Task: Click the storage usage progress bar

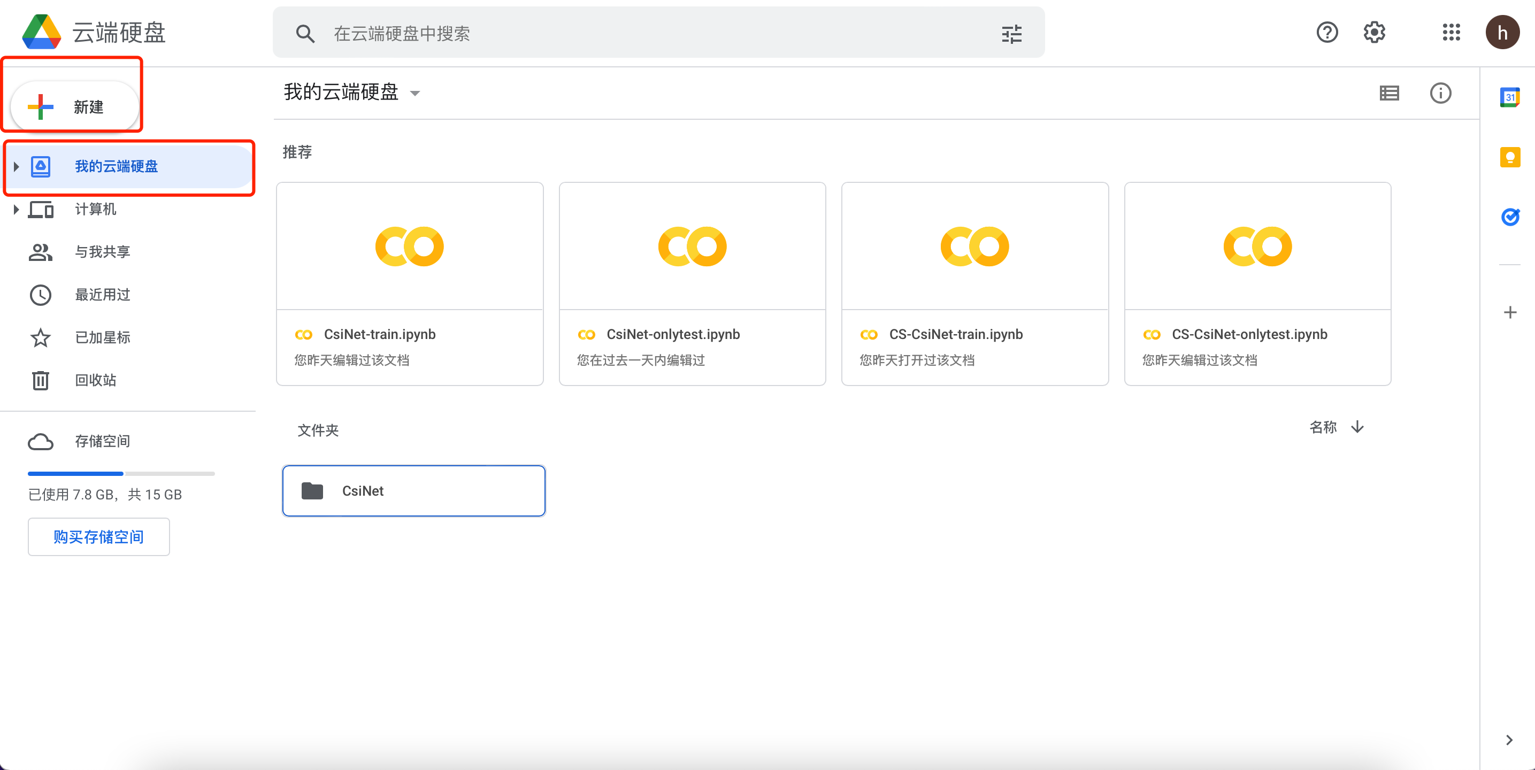Action: [x=120, y=473]
